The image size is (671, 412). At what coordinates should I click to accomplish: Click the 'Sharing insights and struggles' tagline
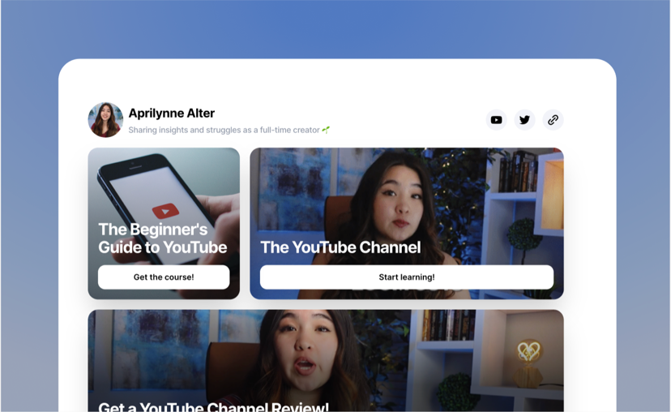click(x=229, y=130)
